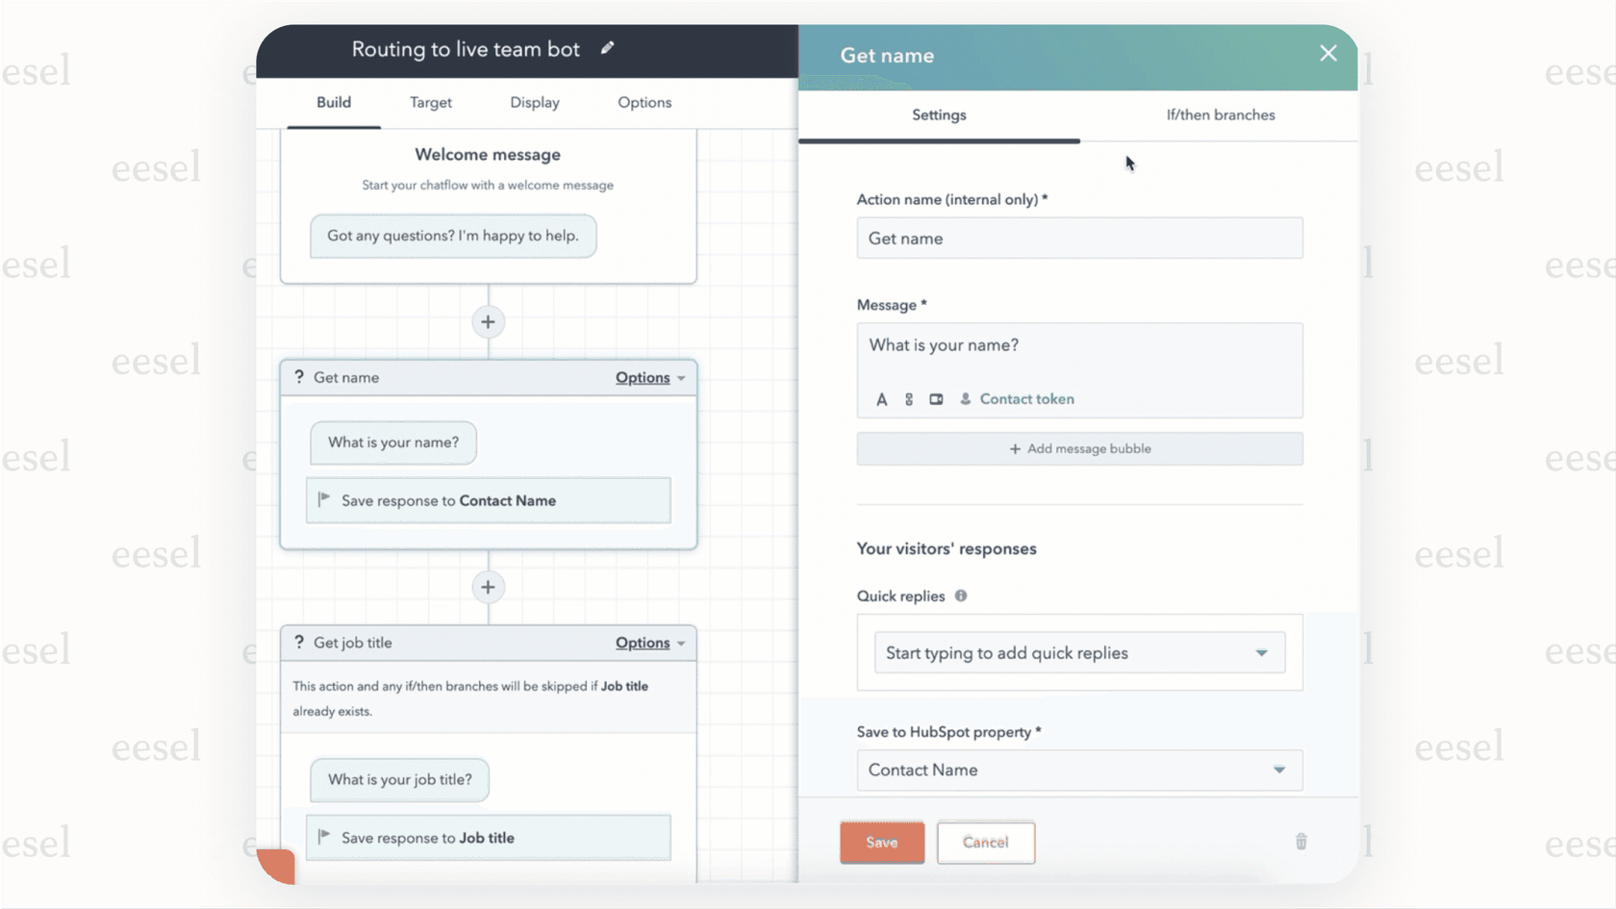Click the Contact token person icon
Viewport: 1616px width, 909px height.
[x=965, y=398]
